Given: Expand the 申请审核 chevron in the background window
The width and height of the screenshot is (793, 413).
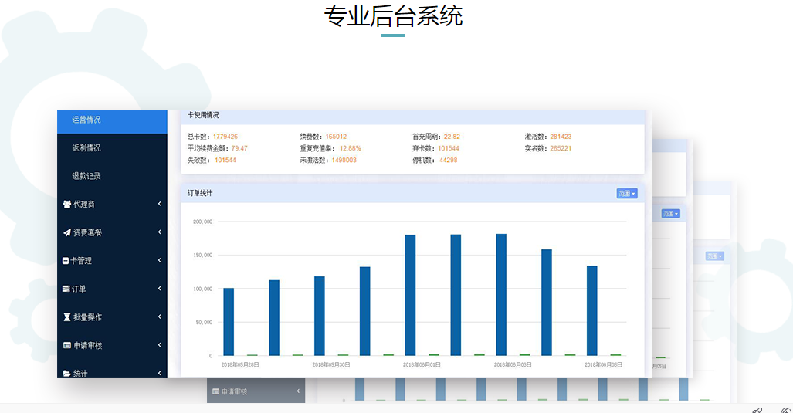Looking at the screenshot, I should click(x=298, y=391).
